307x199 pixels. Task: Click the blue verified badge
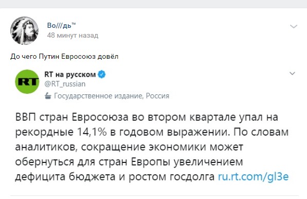(x=102, y=74)
